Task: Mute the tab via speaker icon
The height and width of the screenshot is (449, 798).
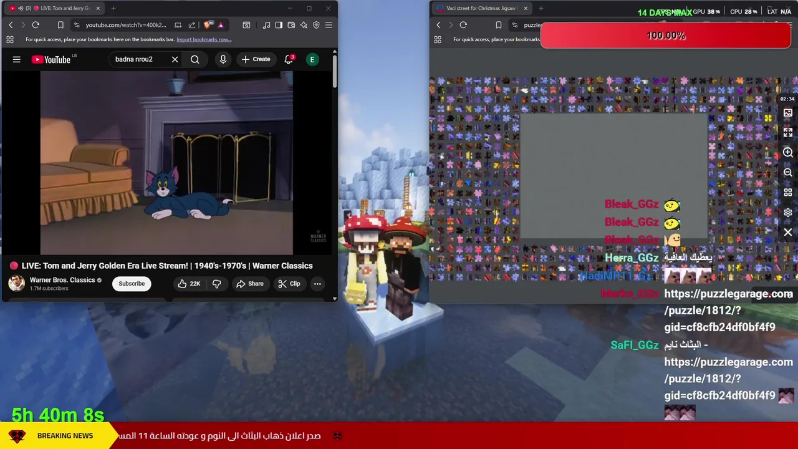Action: (x=20, y=8)
